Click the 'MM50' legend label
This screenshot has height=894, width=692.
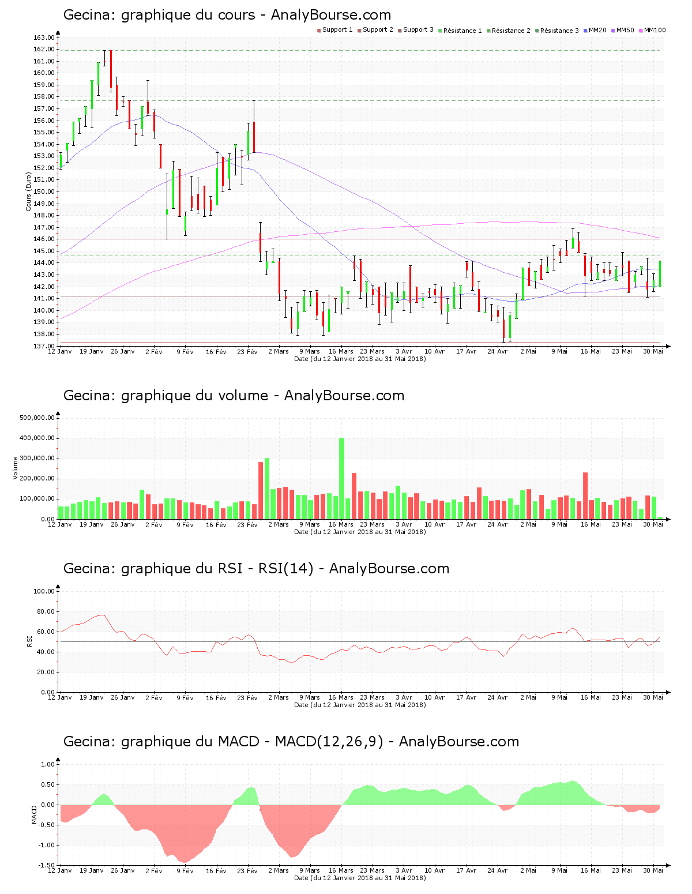pos(625,30)
